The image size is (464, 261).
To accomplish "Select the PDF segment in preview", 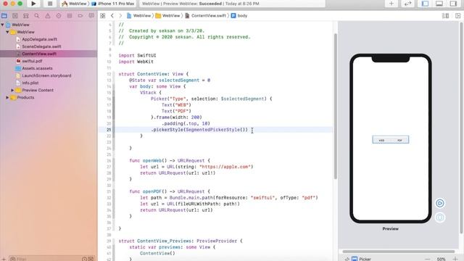I will (x=399, y=140).
